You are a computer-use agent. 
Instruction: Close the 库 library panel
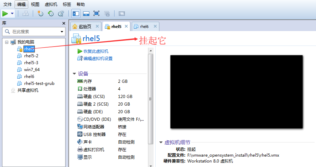[x=64, y=23]
